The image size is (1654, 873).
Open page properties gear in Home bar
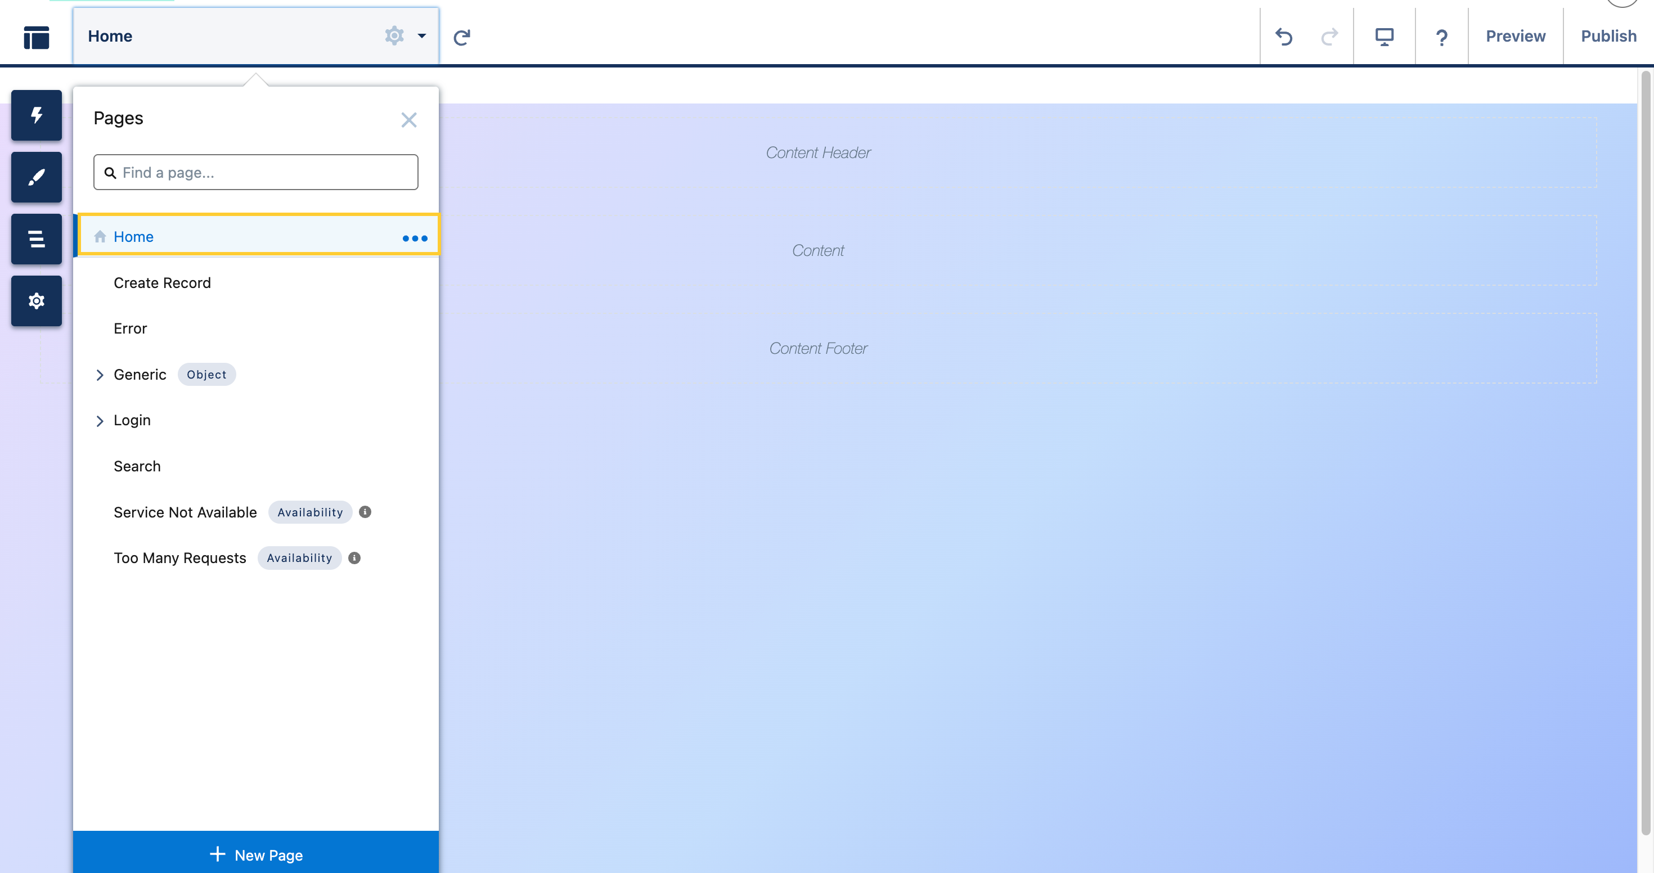pyautogui.click(x=394, y=35)
